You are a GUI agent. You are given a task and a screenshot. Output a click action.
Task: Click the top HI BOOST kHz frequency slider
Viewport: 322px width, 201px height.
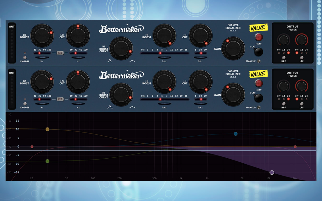[164, 53]
